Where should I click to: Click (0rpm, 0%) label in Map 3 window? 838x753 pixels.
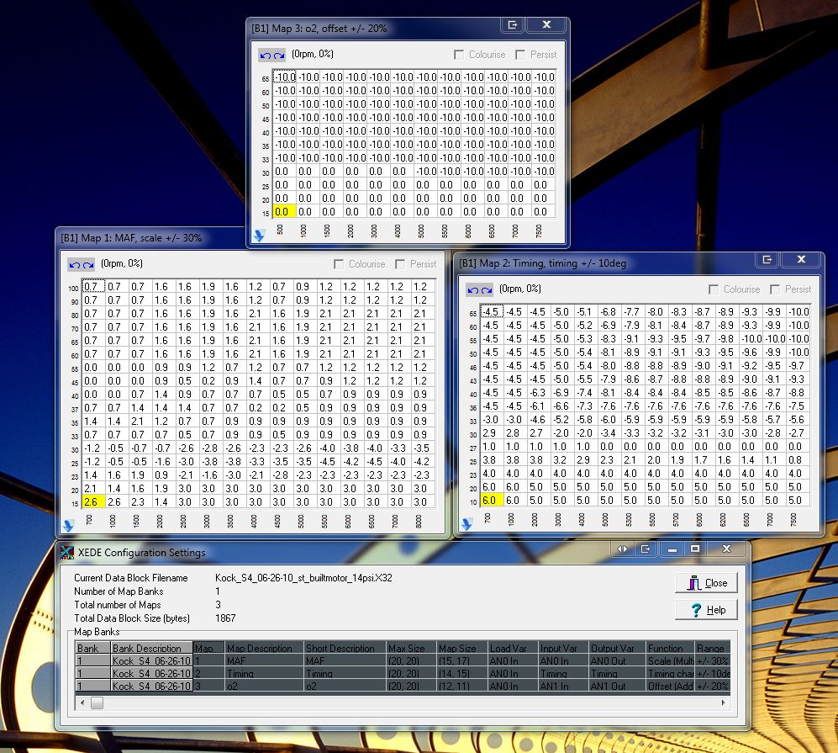(x=313, y=54)
